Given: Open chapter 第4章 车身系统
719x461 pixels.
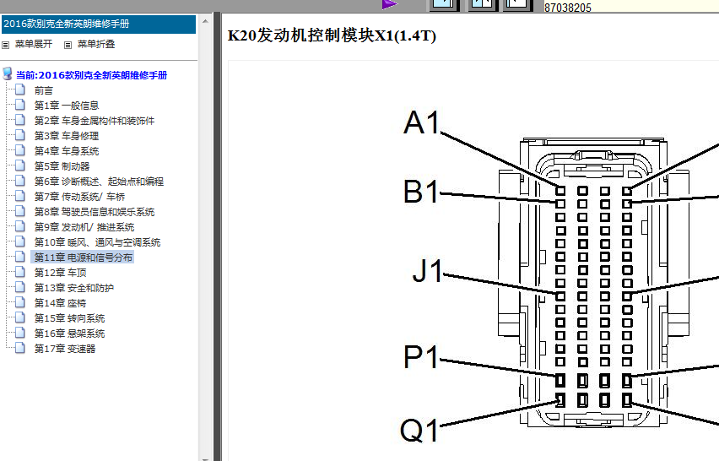Looking at the screenshot, I should point(67,151).
